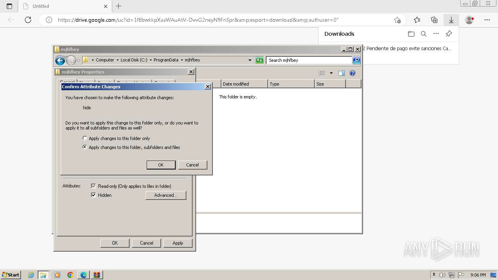Switch to the General properties tab
Image resolution: width=498 pixels, height=280 pixels.
click(67, 82)
